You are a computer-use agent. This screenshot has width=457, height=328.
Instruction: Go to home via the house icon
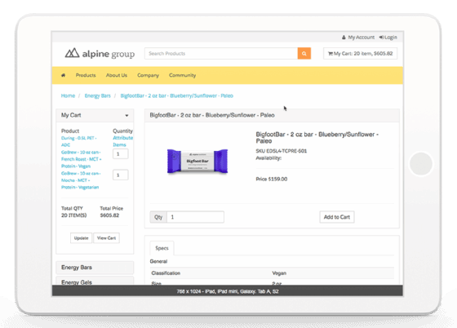(x=63, y=75)
